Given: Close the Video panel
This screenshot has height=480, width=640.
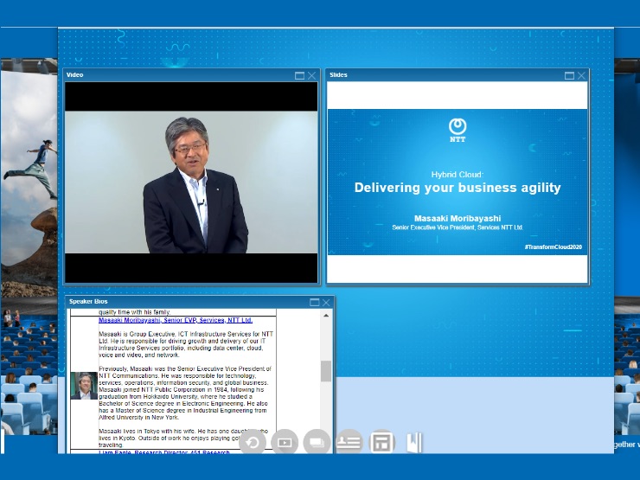Looking at the screenshot, I should point(312,76).
